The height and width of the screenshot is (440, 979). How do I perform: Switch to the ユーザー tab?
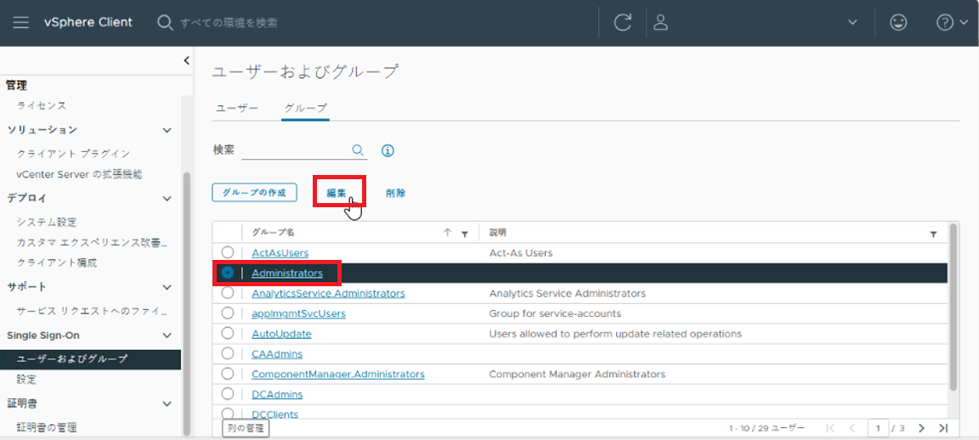click(236, 108)
